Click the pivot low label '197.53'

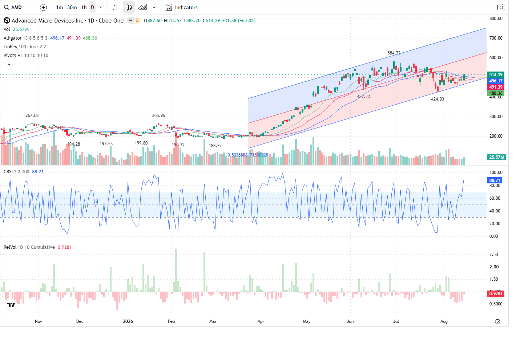[x=106, y=144]
